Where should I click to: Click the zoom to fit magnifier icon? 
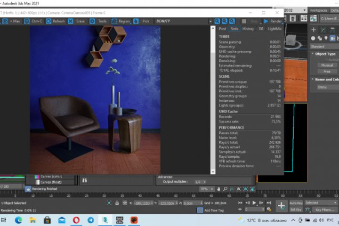coord(232,21)
